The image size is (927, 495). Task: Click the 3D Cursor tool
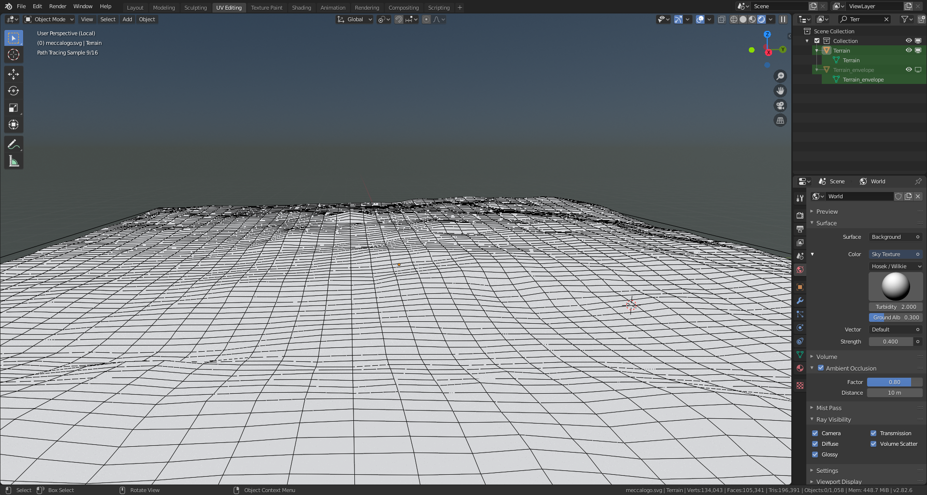coord(14,55)
